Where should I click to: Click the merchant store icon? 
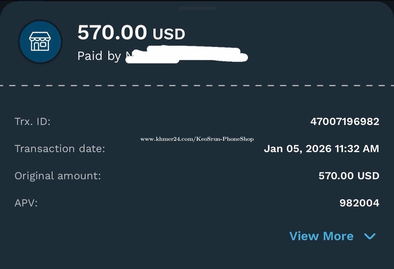(40, 41)
